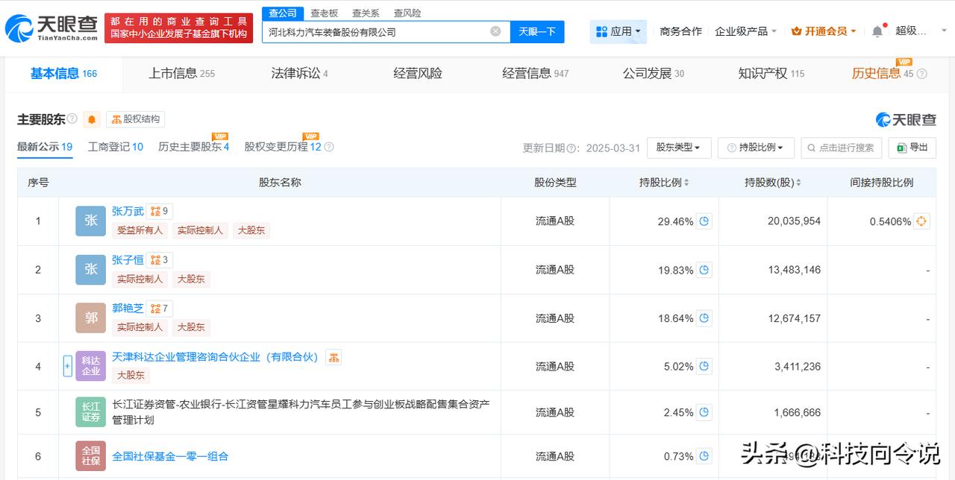Image resolution: width=955 pixels, height=480 pixels.
Task: Open the equity chain icon beside 张子恒
Action: pyautogui.click(x=160, y=260)
